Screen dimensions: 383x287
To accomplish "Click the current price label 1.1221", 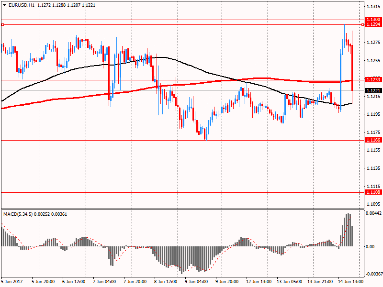I will coord(373,90).
